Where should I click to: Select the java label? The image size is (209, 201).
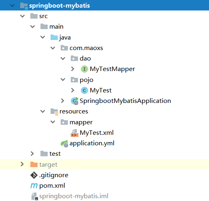coord(65,38)
